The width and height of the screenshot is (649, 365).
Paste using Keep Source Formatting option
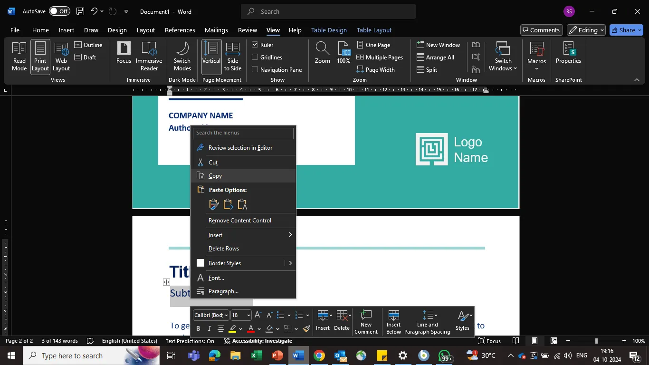click(214, 204)
